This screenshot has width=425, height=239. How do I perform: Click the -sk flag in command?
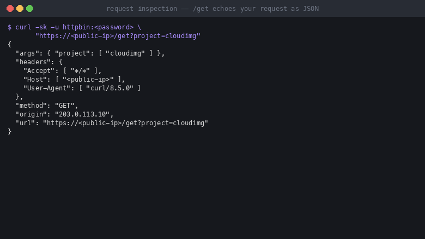coord(41,27)
